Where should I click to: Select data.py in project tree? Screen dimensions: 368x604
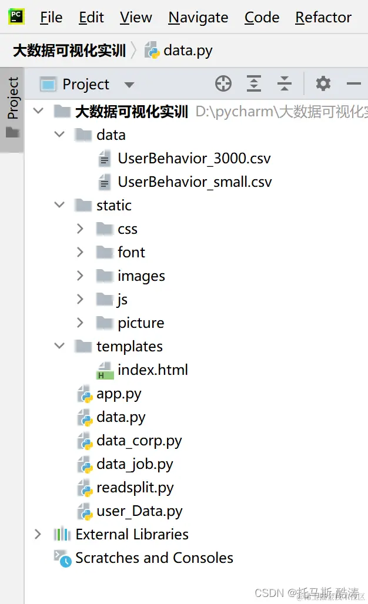click(x=121, y=418)
